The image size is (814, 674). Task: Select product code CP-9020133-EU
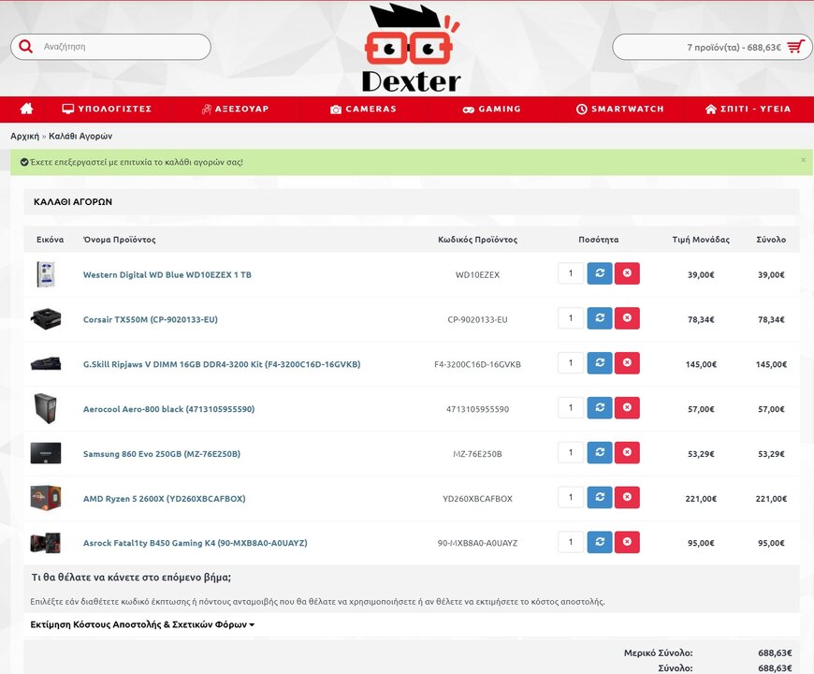[477, 319]
